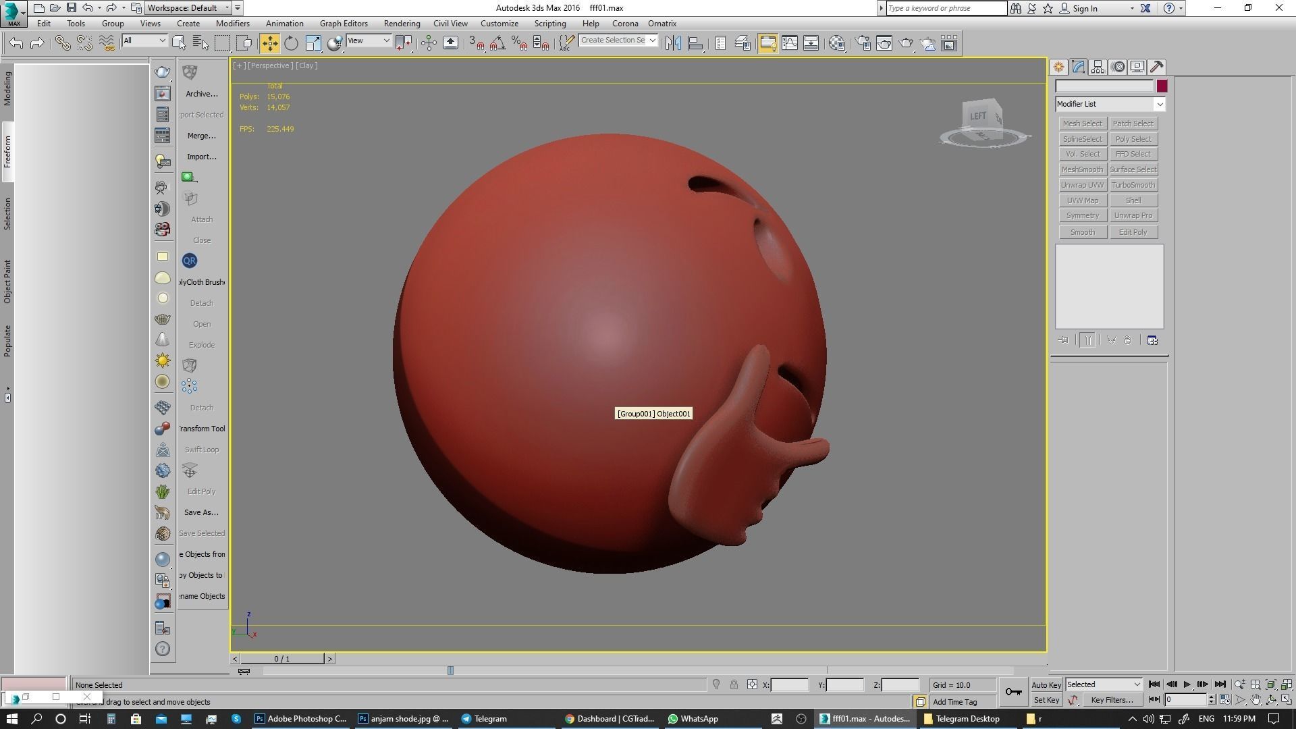Select the Select and Move tool
The width and height of the screenshot is (1296, 729).
pyautogui.click(x=269, y=43)
